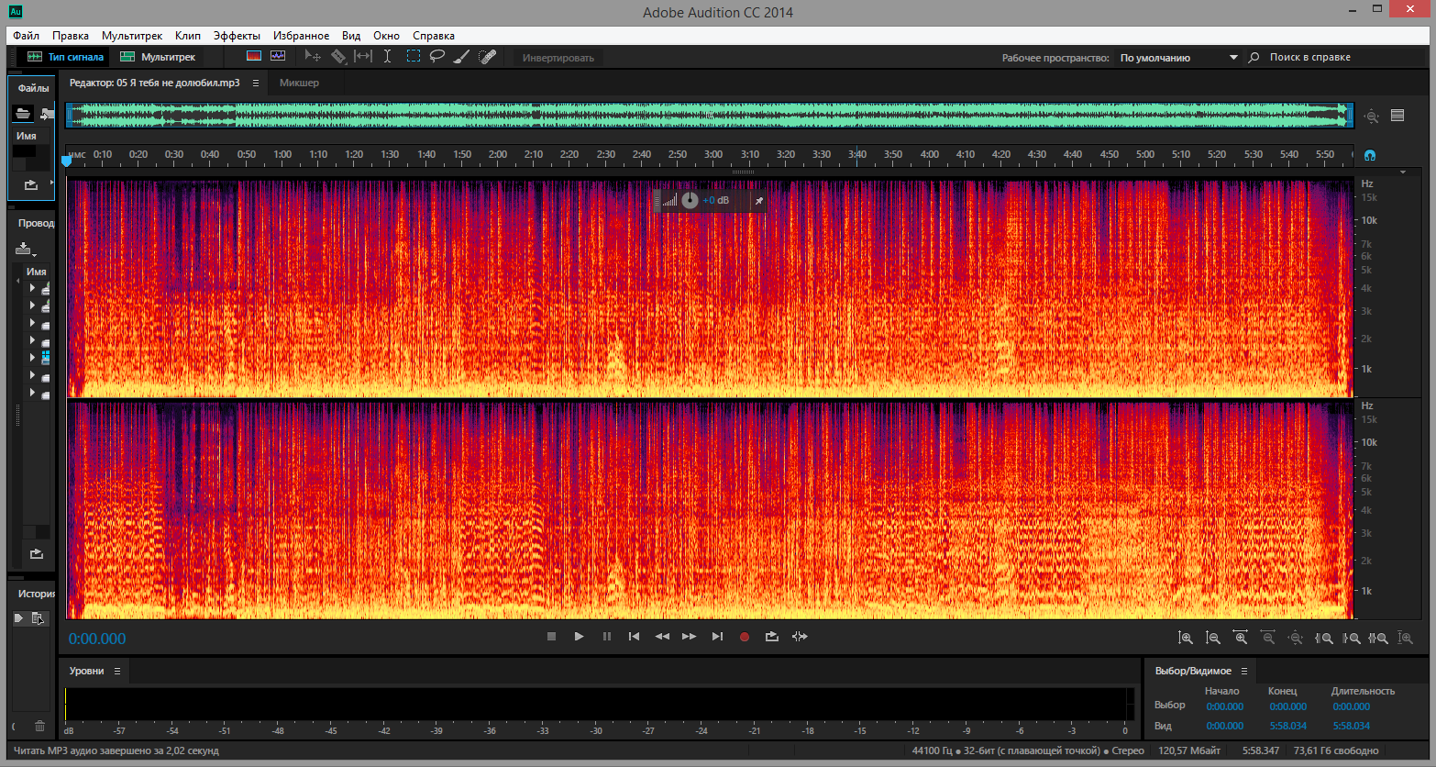This screenshot has width=1436, height=767.
Task: Choose the Spot Healing Brush tool
Action: (488, 57)
